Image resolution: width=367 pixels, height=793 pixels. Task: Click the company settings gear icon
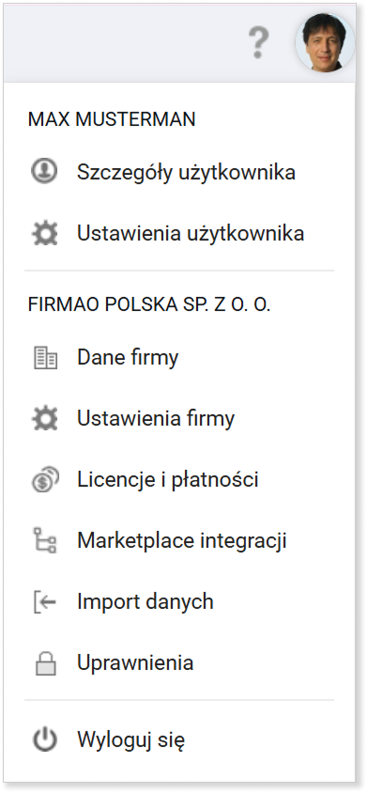pyautogui.click(x=44, y=419)
